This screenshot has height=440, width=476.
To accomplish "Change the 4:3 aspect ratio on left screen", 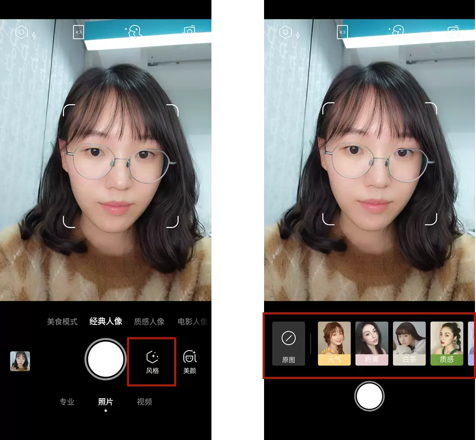I will coord(78,32).
